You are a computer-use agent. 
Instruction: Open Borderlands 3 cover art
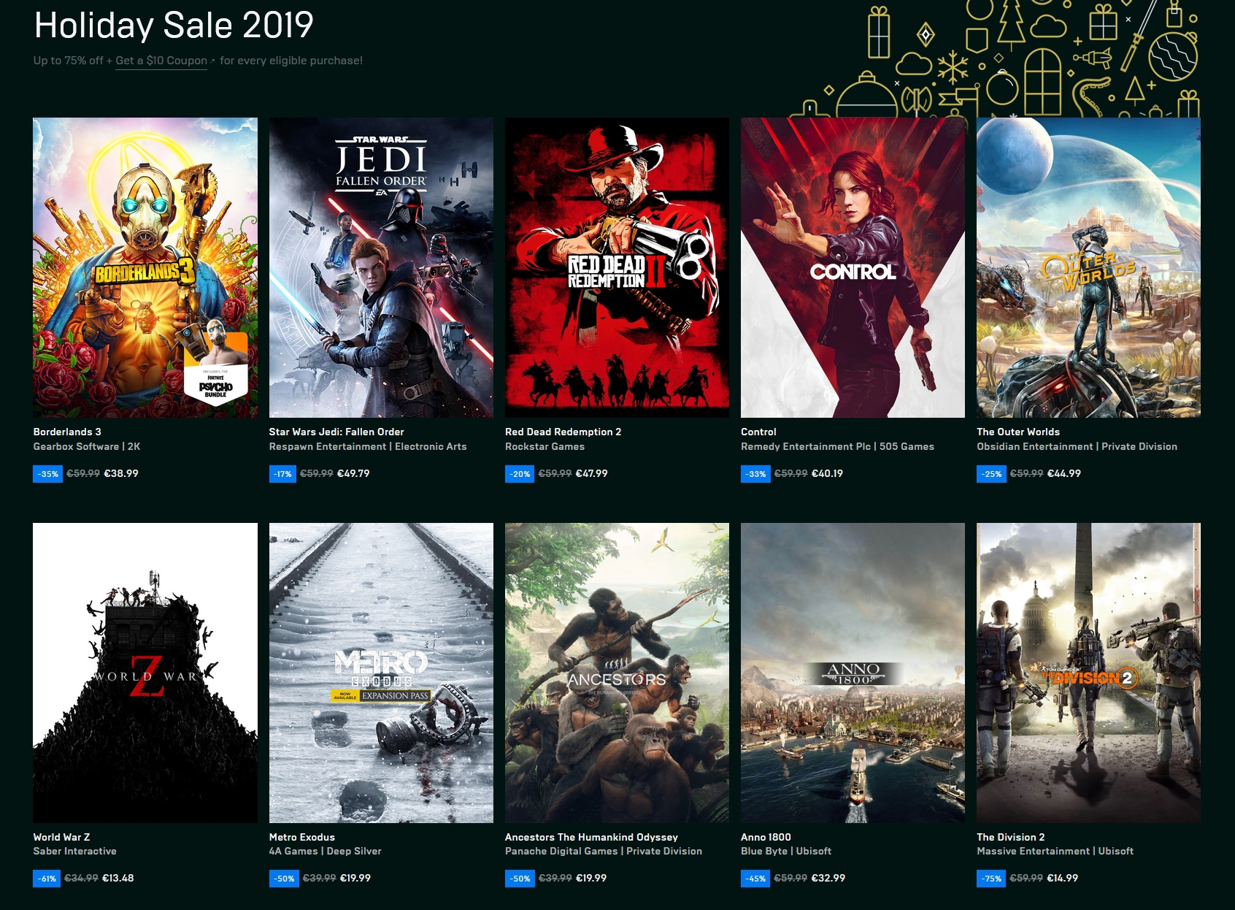pos(145,267)
